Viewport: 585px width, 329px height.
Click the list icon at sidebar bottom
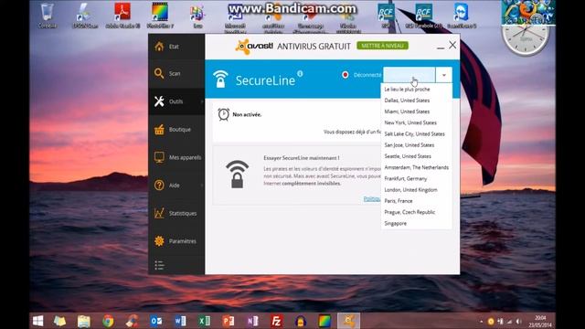tap(159, 265)
